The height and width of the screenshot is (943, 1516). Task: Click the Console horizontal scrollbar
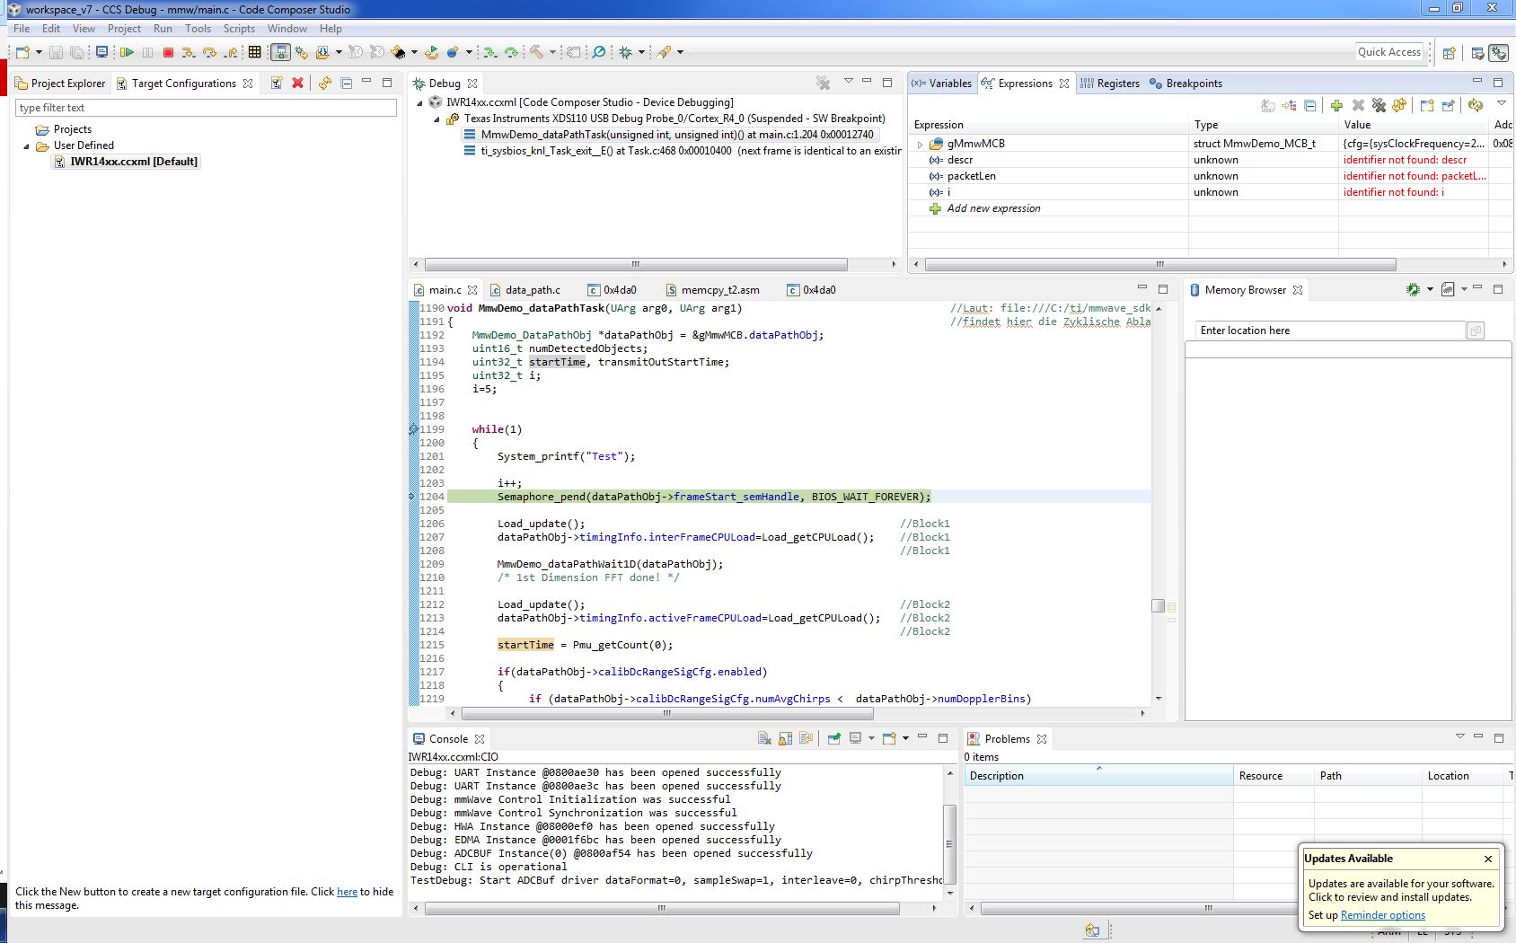pyautogui.click(x=662, y=909)
